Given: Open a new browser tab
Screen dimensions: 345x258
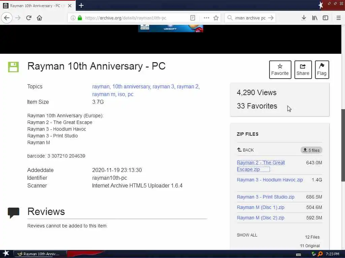Looking at the screenshot, I should pyautogui.click(x=81, y=5).
